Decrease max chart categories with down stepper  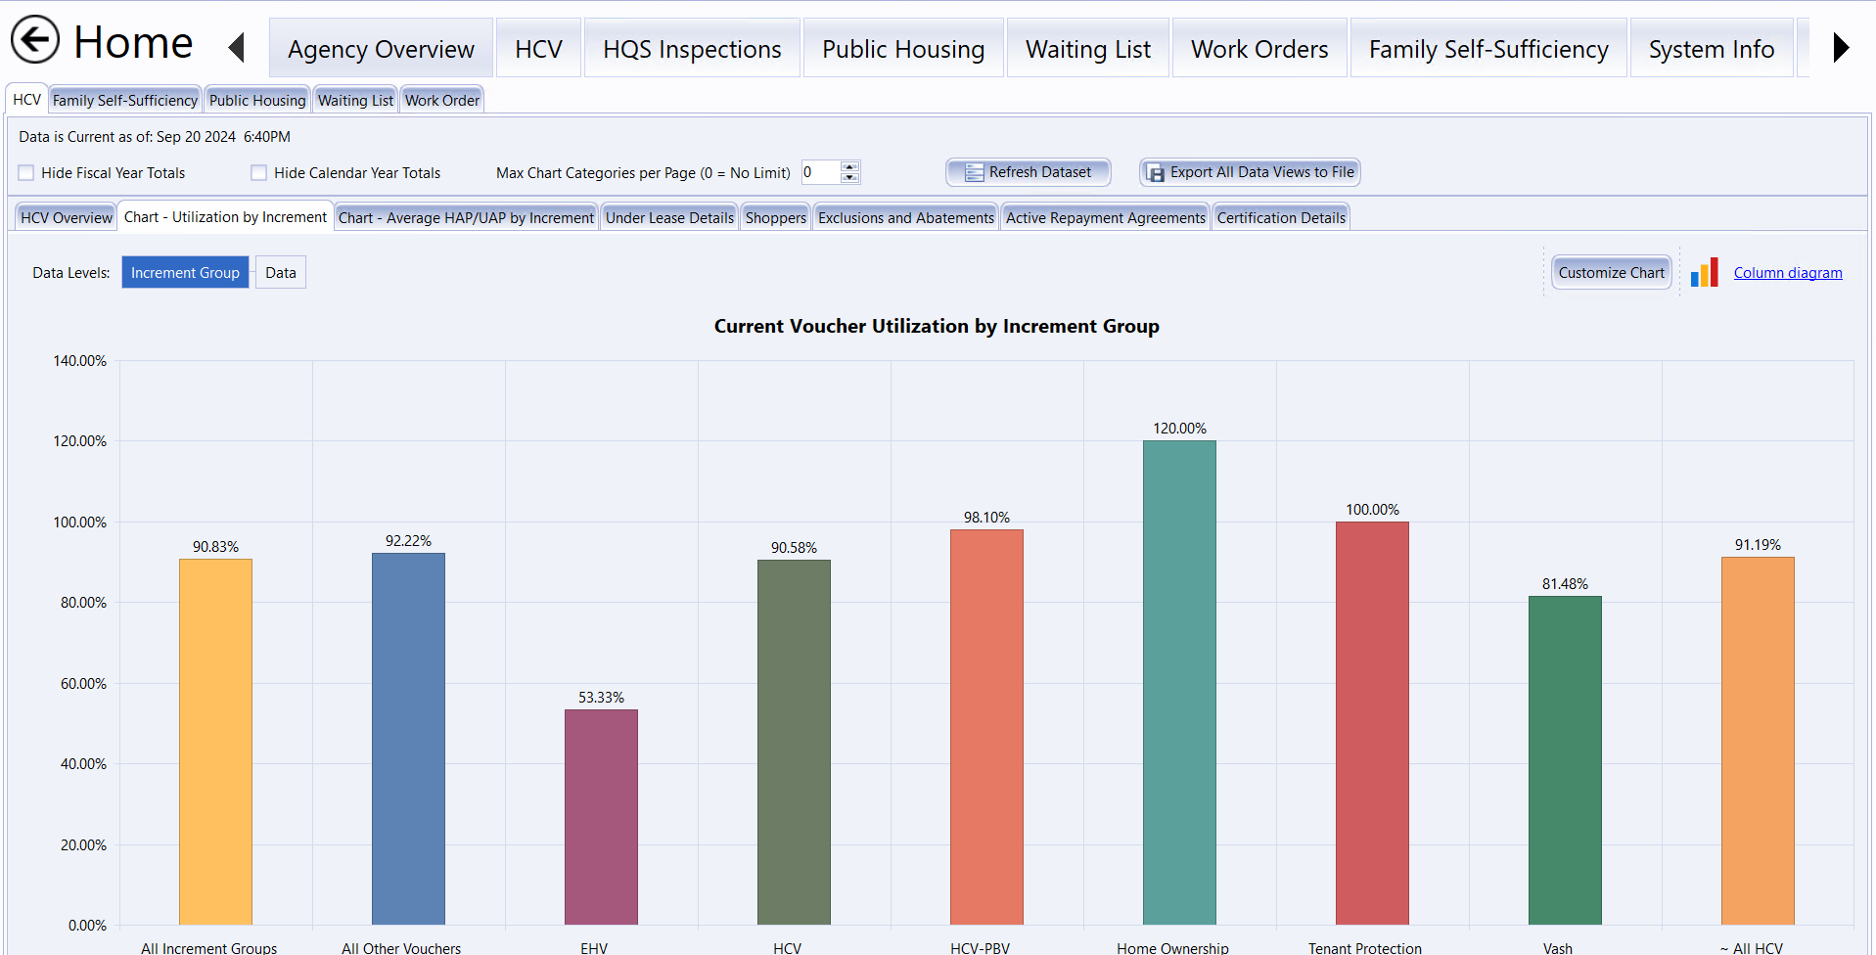pyautogui.click(x=850, y=178)
